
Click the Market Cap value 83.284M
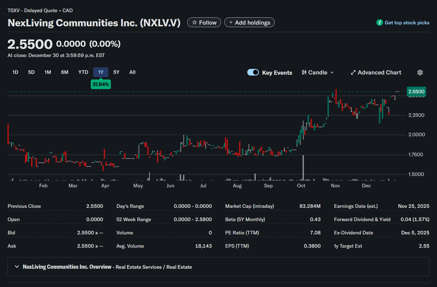pos(310,206)
